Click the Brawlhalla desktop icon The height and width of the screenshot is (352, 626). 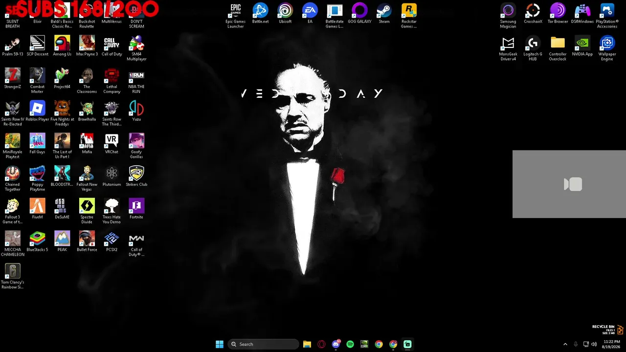click(x=87, y=111)
